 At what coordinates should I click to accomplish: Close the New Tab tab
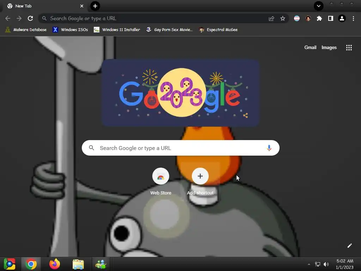coord(82,6)
